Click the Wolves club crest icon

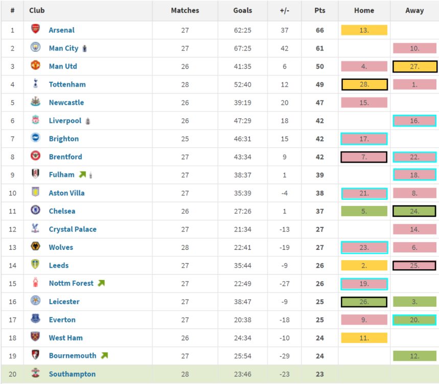tap(36, 247)
